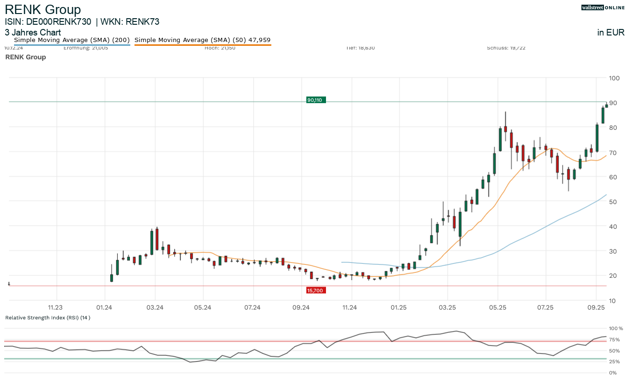Image resolution: width=630 pixels, height=388 pixels.
Task: Click the wallstreet ONLINE logo
Action: [x=603, y=7]
